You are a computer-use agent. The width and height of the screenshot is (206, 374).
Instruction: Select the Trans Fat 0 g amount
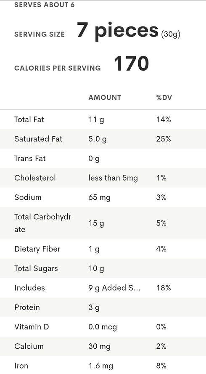click(94, 159)
